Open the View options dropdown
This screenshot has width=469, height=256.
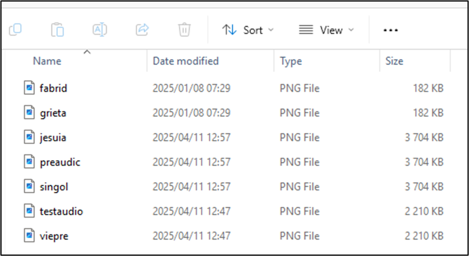point(326,30)
